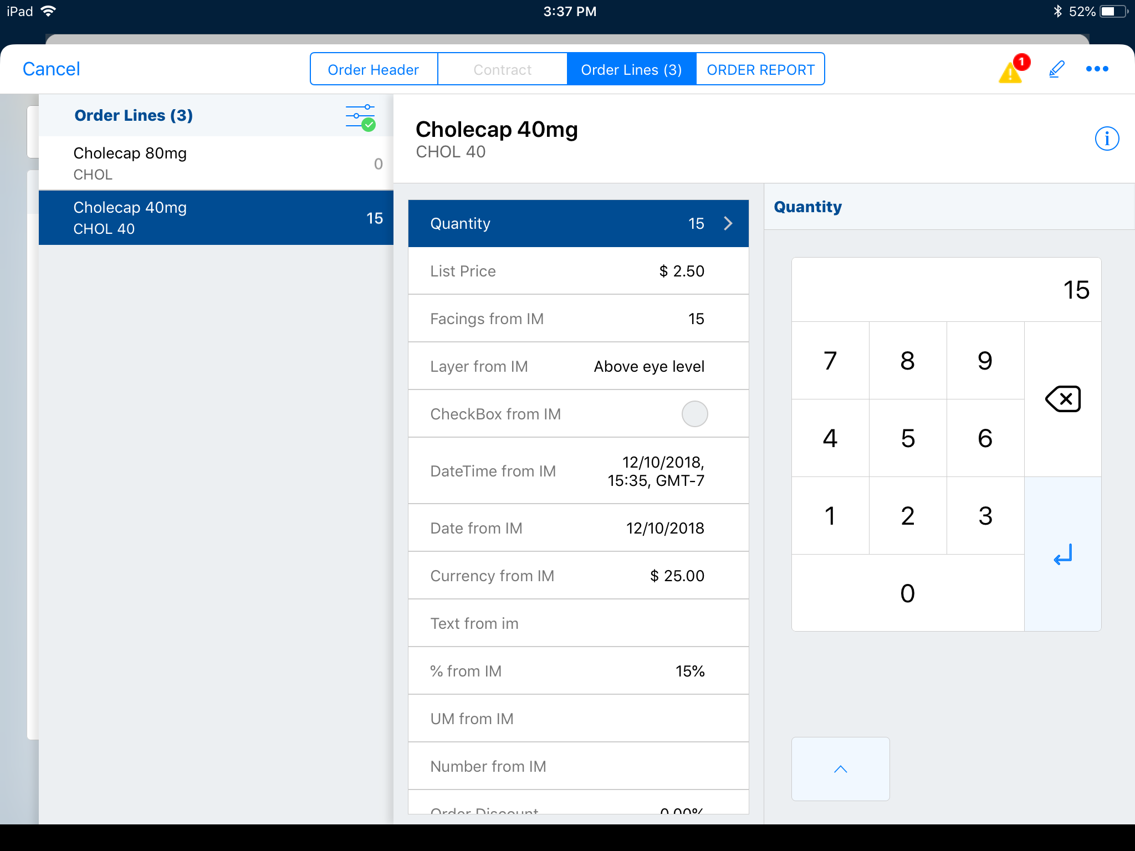Tap the up chevron button below keypad
Image resolution: width=1135 pixels, height=851 pixels.
(x=840, y=768)
